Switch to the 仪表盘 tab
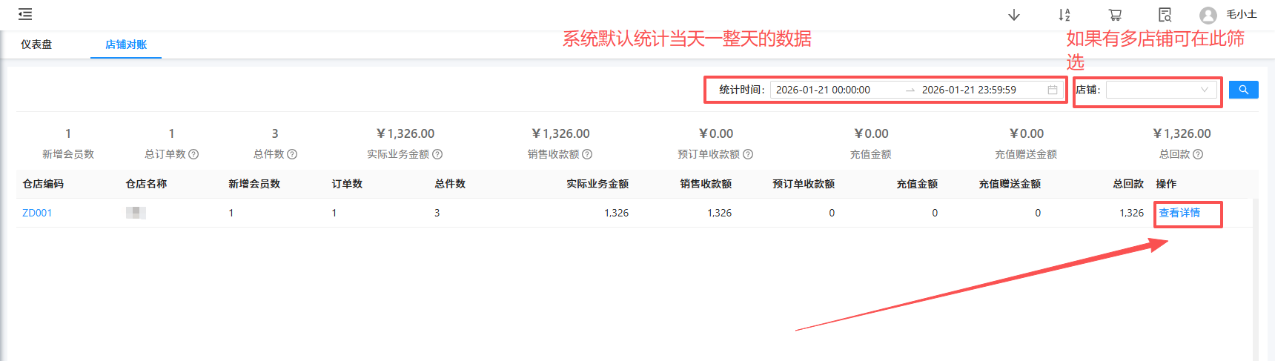The height and width of the screenshot is (361, 1275). pos(36,44)
